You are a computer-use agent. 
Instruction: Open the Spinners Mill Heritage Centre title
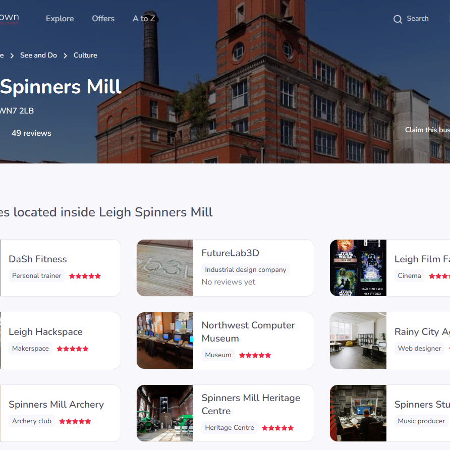tap(251, 405)
